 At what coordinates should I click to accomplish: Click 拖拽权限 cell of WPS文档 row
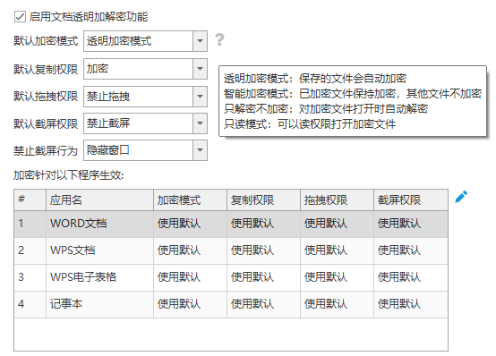pos(337,250)
